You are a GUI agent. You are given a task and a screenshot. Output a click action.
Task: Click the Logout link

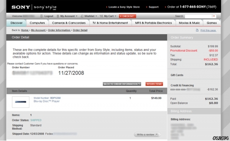(x=49, y=16)
